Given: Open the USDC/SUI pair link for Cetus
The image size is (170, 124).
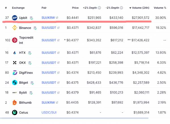Looking at the screenshot, I should [x=48, y=112].
